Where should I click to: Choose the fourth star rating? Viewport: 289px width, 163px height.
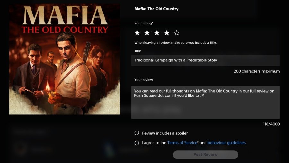click(x=167, y=33)
